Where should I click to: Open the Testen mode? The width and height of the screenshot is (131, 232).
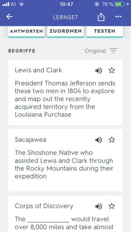tap(105, 32)
